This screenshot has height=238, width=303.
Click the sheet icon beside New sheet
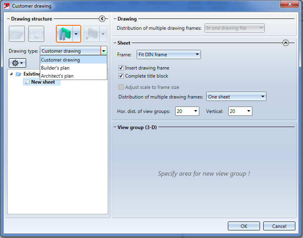27,82
